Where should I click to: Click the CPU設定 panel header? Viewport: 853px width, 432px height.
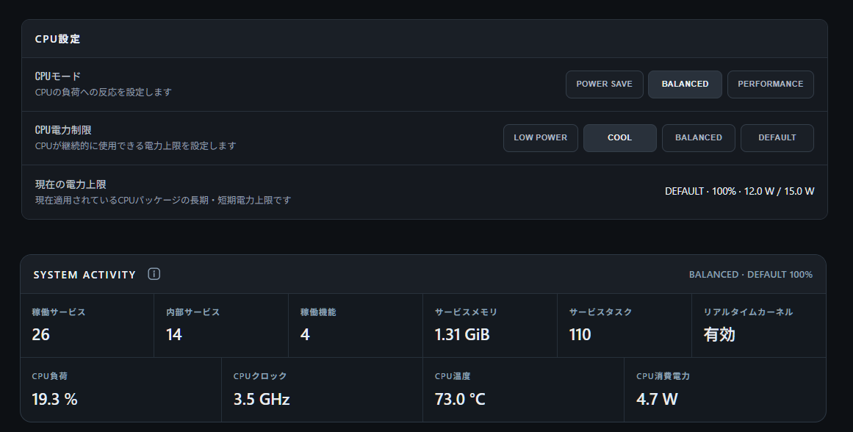pyautogui.click(x=425, y=39)
